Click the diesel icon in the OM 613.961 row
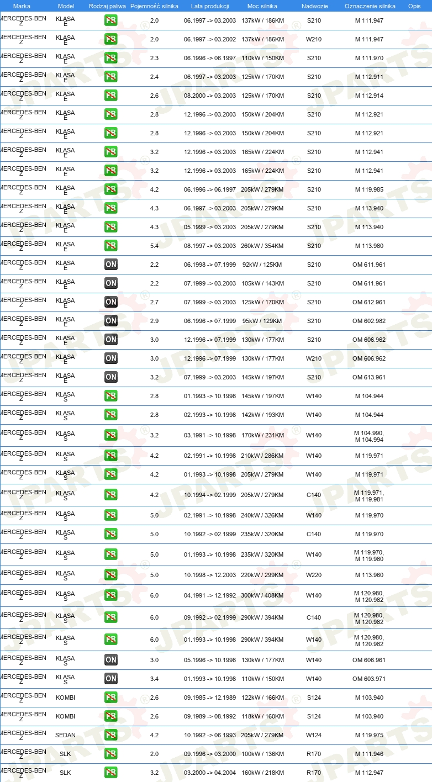This screenshot has height=782, width=432. click(x=111, y=377)
